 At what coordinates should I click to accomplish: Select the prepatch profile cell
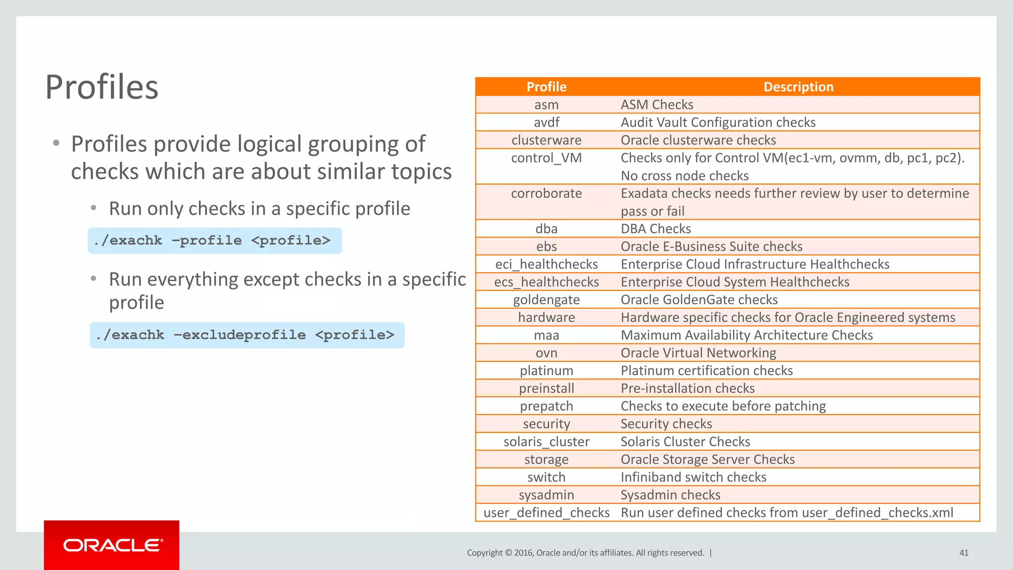[x=547, y=406]
